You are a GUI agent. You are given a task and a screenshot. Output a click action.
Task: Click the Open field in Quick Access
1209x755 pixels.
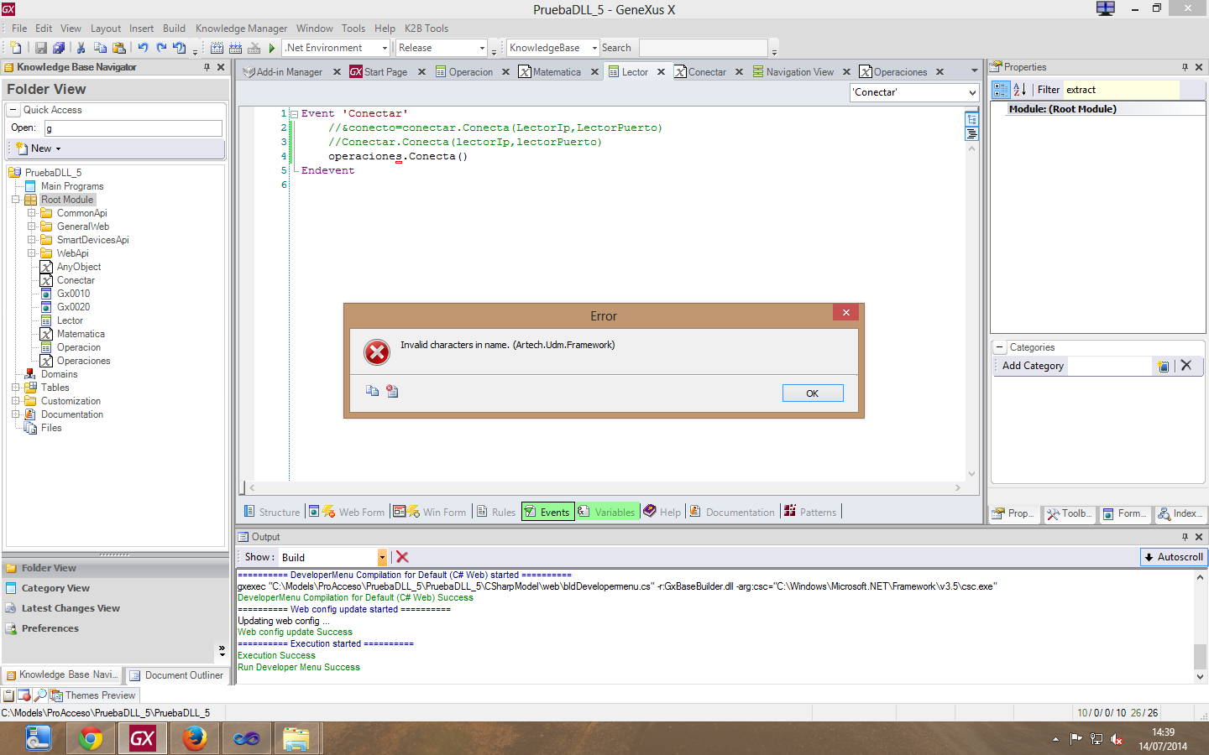(x=133, y=128)
